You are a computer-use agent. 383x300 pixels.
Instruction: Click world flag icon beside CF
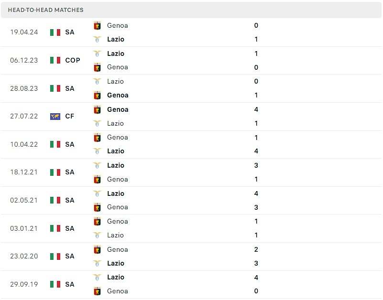[x=55, y=117]
